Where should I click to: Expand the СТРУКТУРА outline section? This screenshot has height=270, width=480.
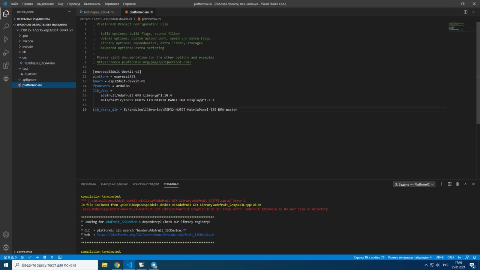click(24, 252)
